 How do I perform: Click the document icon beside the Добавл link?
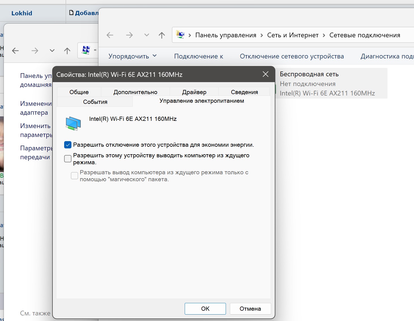[71, 13]
